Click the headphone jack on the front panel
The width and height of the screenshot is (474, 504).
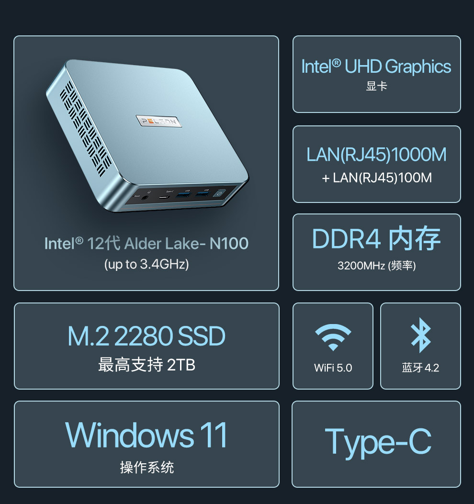pyautogui.click(x=145, y=197)
